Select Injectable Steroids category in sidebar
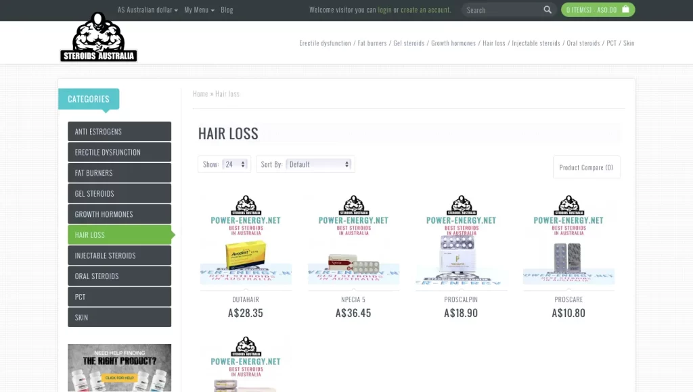This screenshot has height=392, width=693. point(119,255)
